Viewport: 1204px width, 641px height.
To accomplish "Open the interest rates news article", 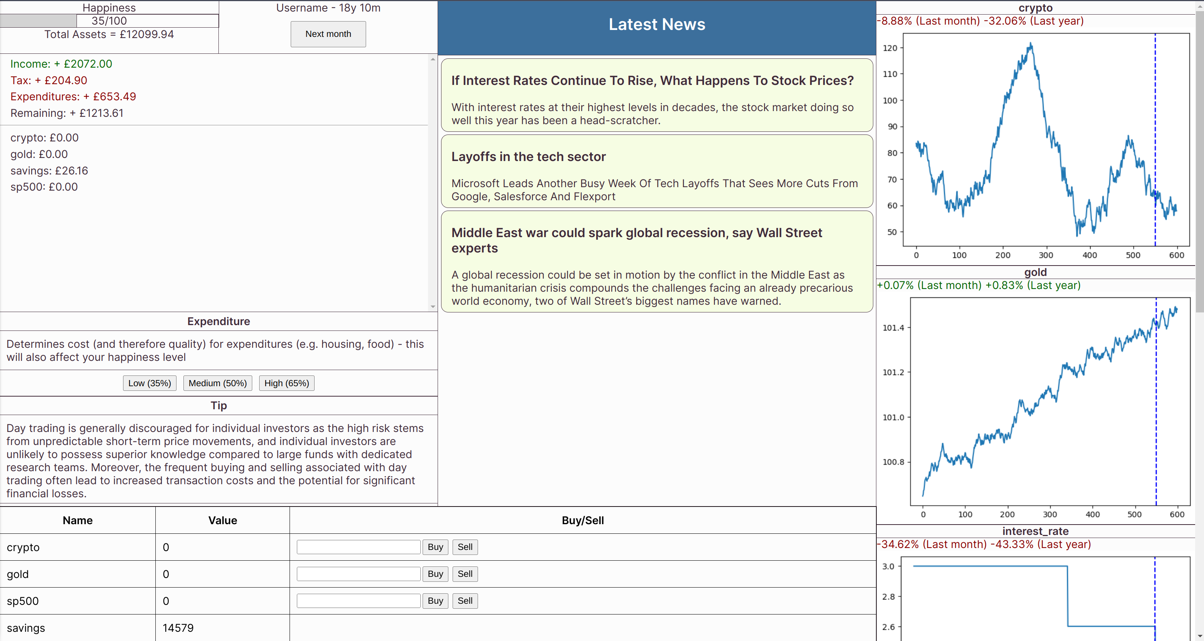I will tap(657, 95).
